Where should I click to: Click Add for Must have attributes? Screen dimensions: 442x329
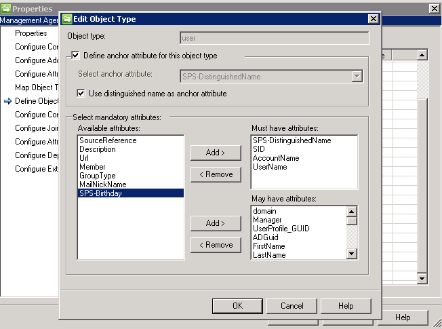coord(216,153)
